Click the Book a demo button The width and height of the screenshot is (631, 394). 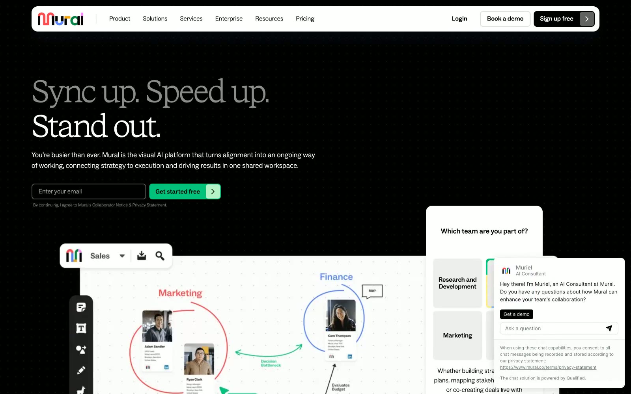[505, 19]
